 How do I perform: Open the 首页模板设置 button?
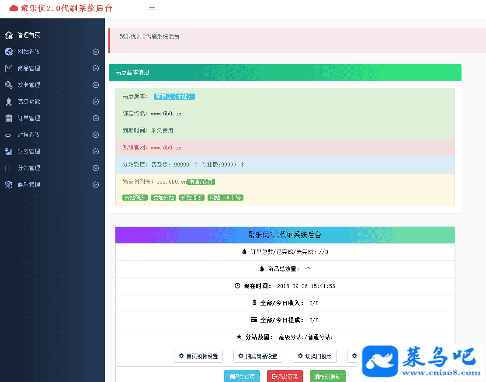(198, 356)
